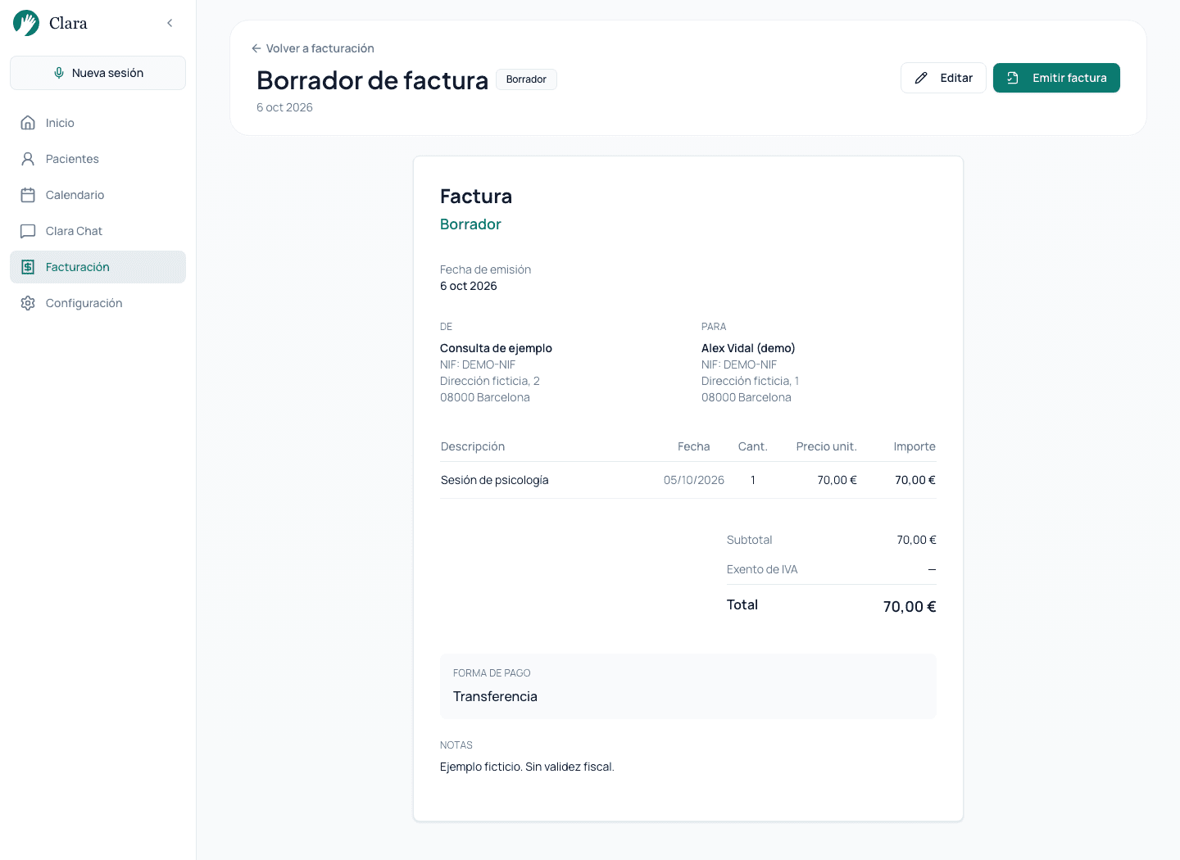Image resolution: width=1180 pixels, height=860 pixels.
Task: Click the Sesión de psicología line item
Action: [x=494, y=480]
